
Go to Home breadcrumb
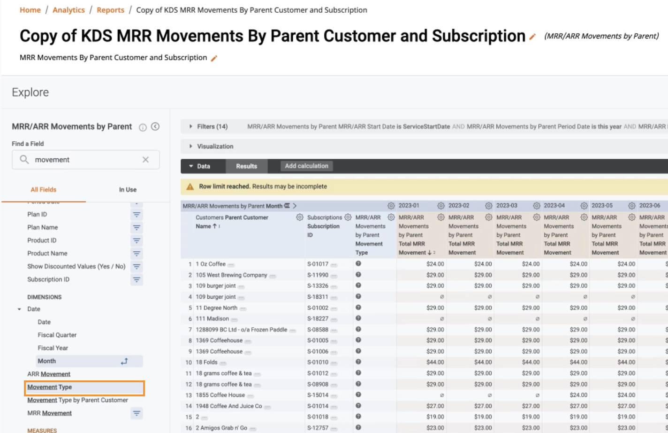tap(30, 10)
